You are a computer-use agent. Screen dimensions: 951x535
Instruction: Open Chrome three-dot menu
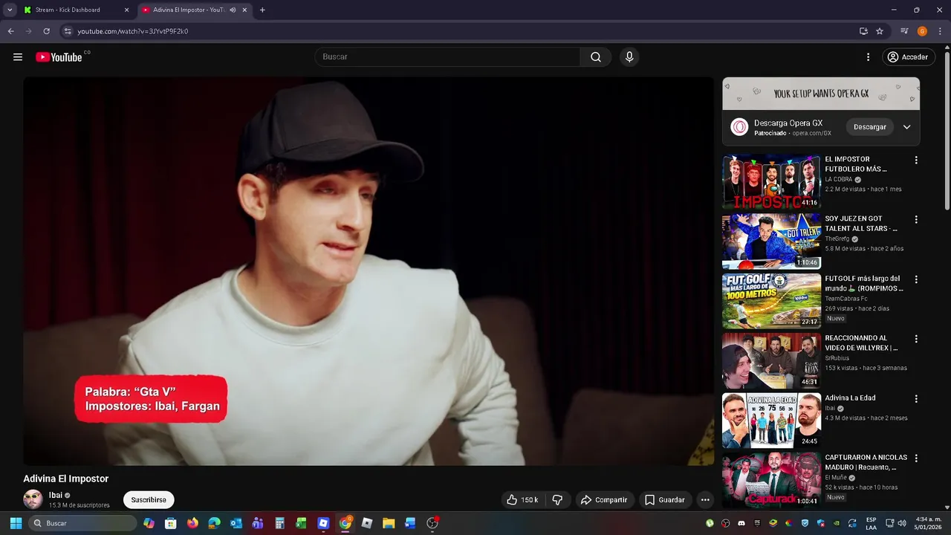point(940,31)
